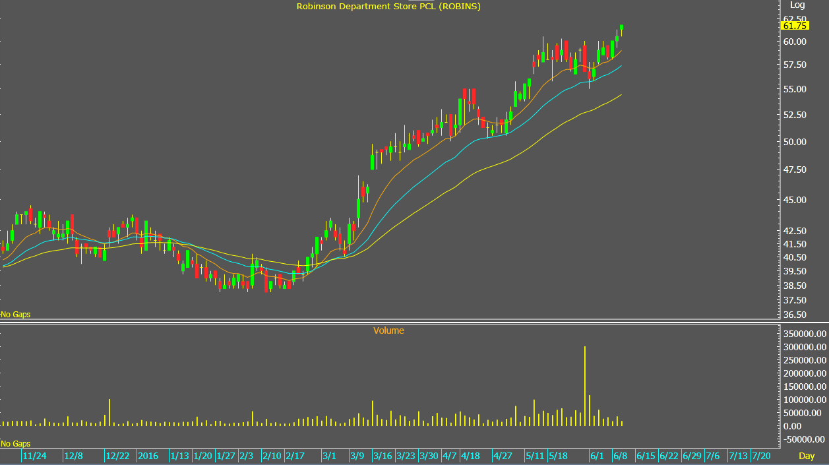Click the 7/13 date on time axis
Screen dimensions: 829x465
click(x=738, y=456)
